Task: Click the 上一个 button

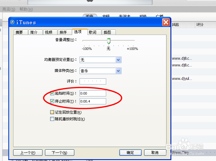Action: pyautogui.click(x=28, y=153)
